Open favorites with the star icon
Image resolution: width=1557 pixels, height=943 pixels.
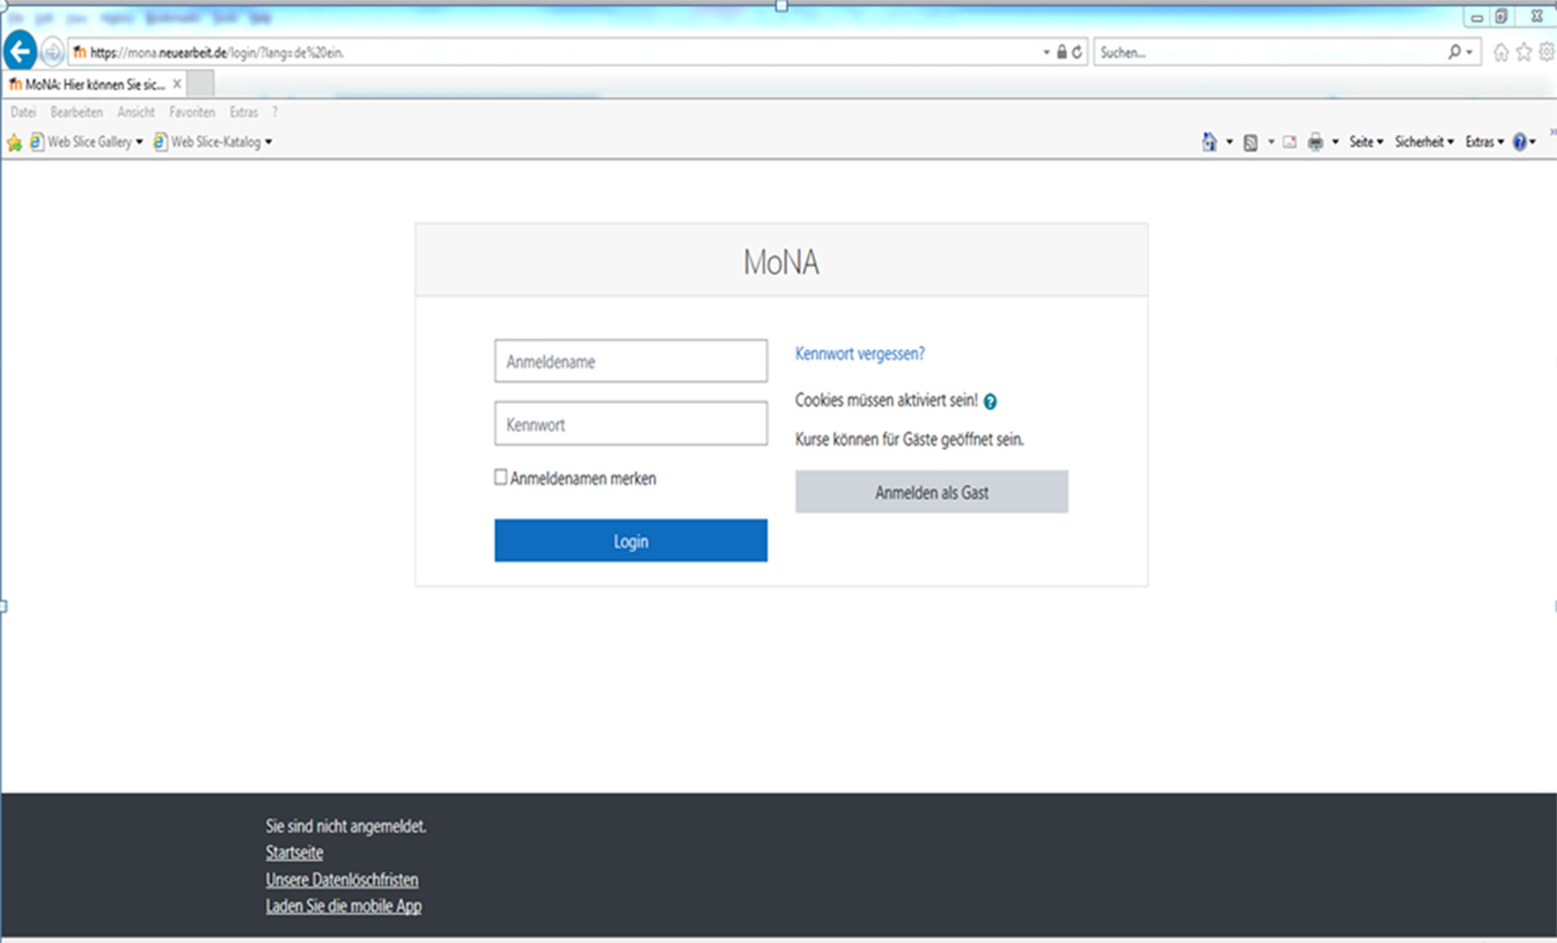tap(1524, 52)
